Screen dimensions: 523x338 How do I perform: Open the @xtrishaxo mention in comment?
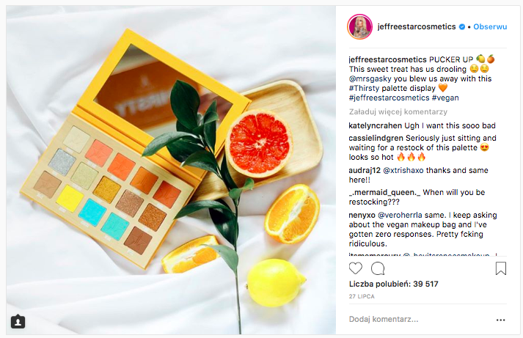403,170
